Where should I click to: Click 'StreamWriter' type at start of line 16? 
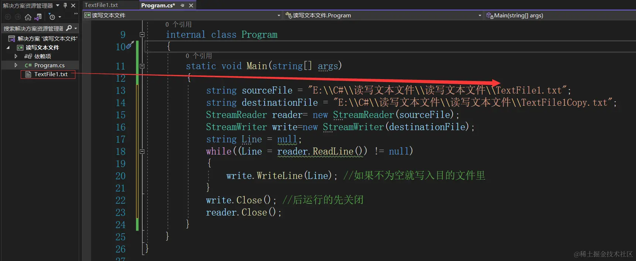pos(237,127)
